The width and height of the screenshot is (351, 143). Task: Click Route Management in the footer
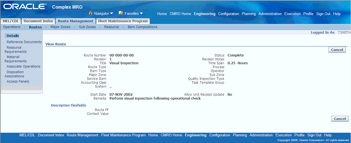point(82,135)
